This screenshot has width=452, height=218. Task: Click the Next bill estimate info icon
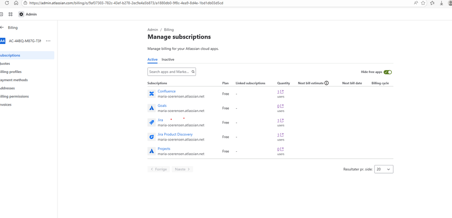[327, 83]
